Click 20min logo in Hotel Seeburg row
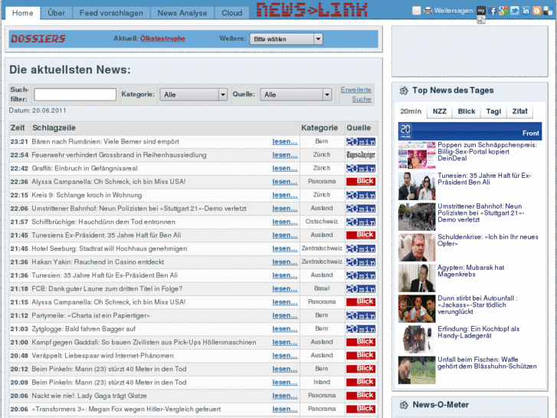 tap(361, 248)
